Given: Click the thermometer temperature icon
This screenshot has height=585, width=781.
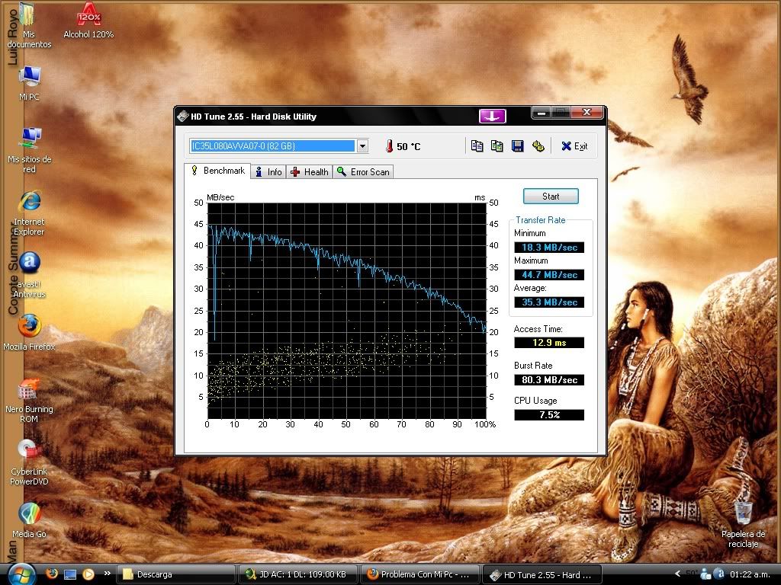Looking at the screenshot, I should click(389, 145).
